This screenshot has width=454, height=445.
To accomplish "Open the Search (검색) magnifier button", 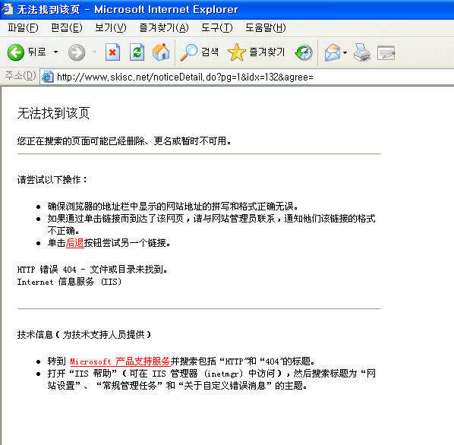I will pyautogui.click(x=199, y=52).
